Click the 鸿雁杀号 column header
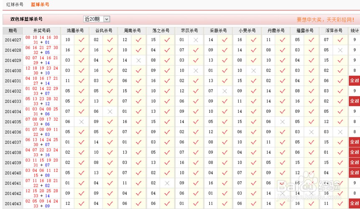 pyautogui.click(x=75, y=31)
